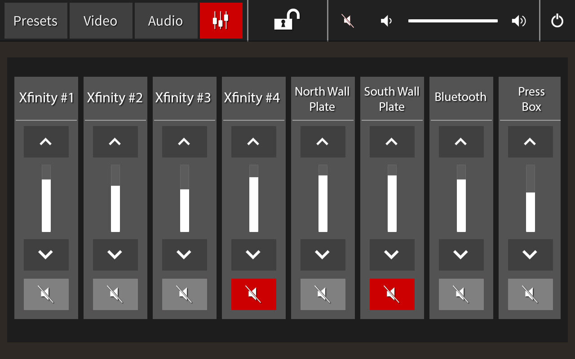Screen dimensions: 575x359
Task: Click the unlocked padlock icon
Action: tap(287, 20)
